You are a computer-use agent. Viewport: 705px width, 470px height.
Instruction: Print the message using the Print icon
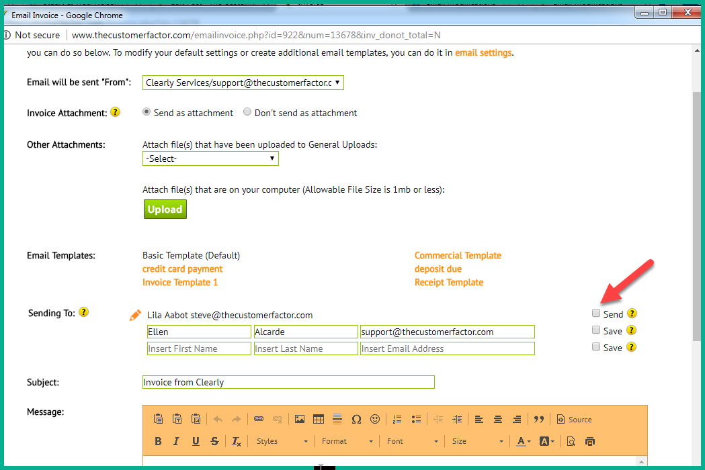[590, 441]
